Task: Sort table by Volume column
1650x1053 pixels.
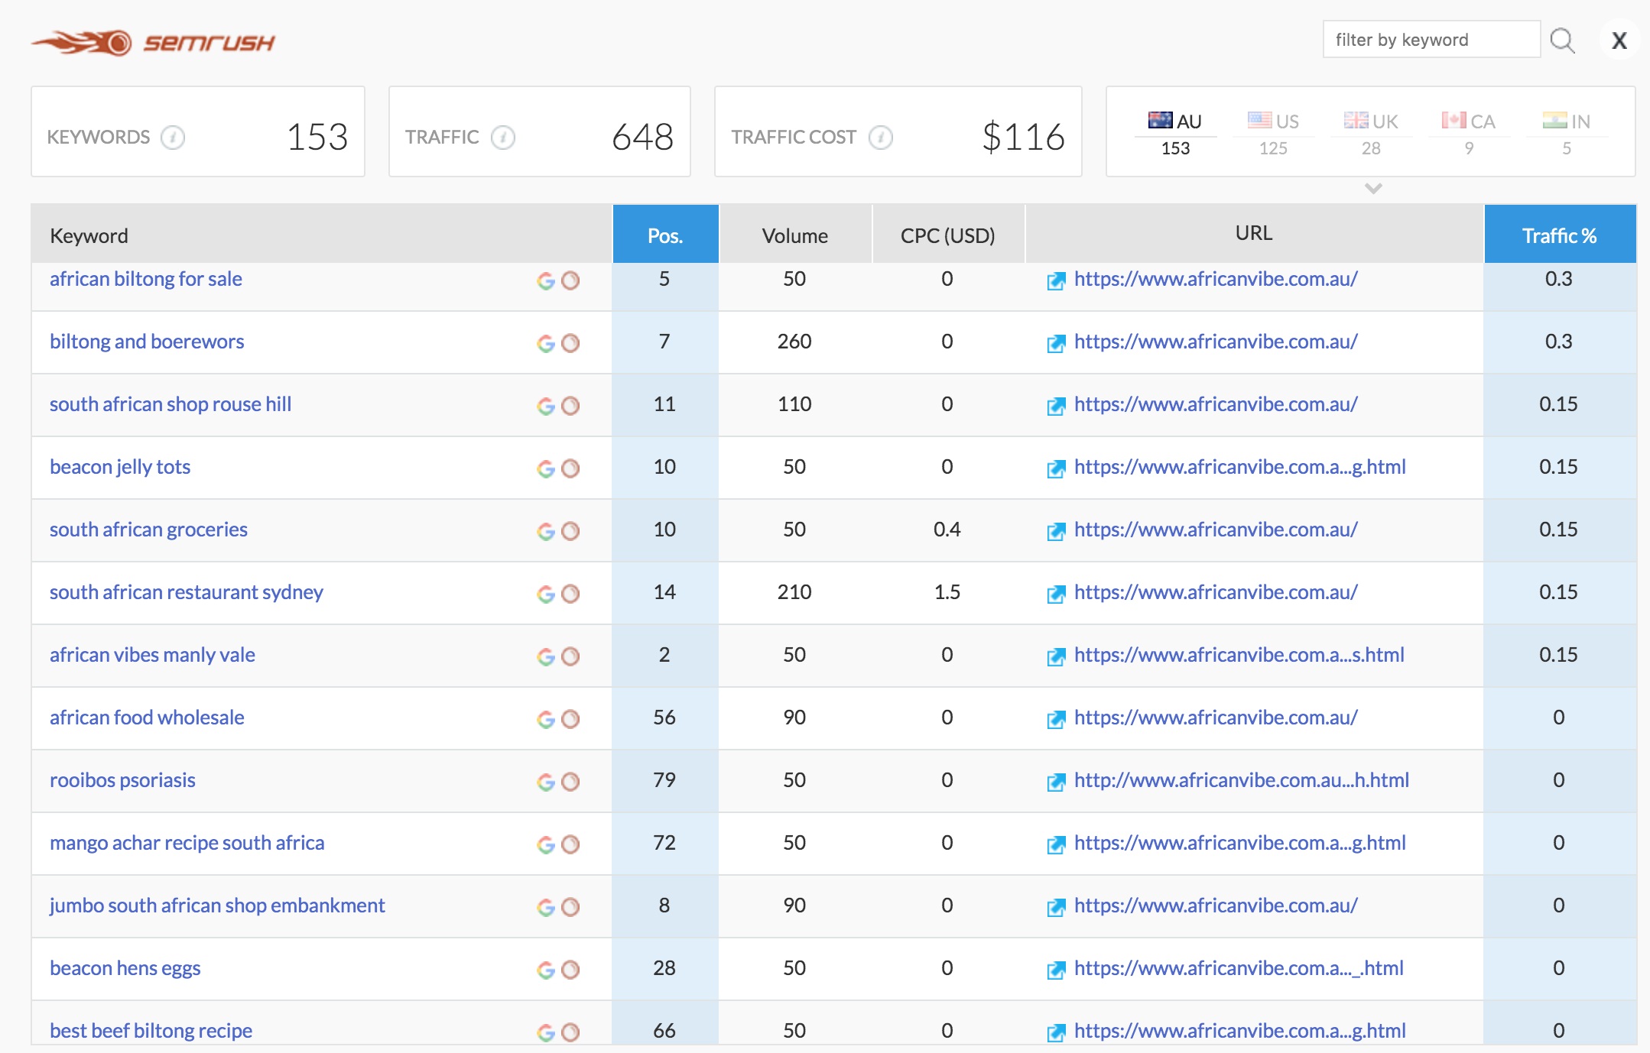Action: pyautogui.click(x=795, y=235)
